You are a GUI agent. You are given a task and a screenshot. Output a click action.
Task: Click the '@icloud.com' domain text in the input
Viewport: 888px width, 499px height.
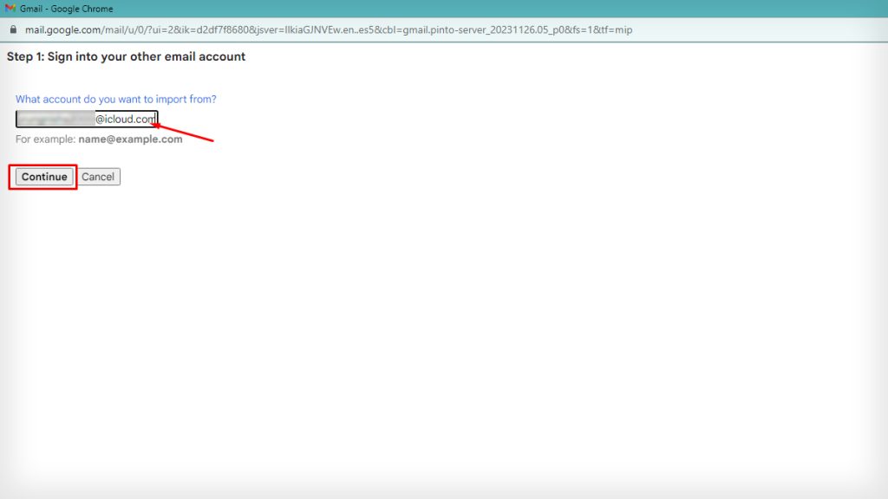(x=126, y=118)
